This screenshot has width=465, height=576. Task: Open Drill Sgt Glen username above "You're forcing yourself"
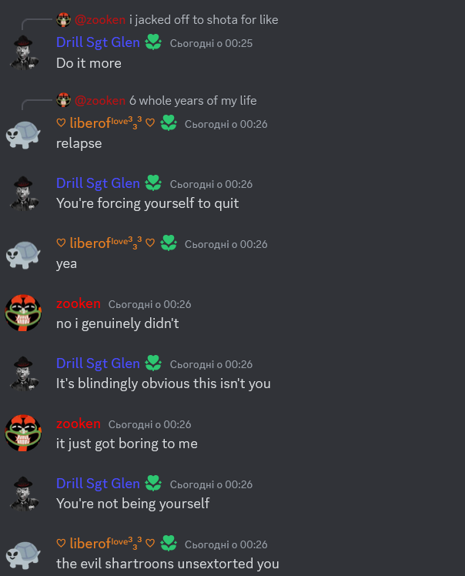pos(98,183)
